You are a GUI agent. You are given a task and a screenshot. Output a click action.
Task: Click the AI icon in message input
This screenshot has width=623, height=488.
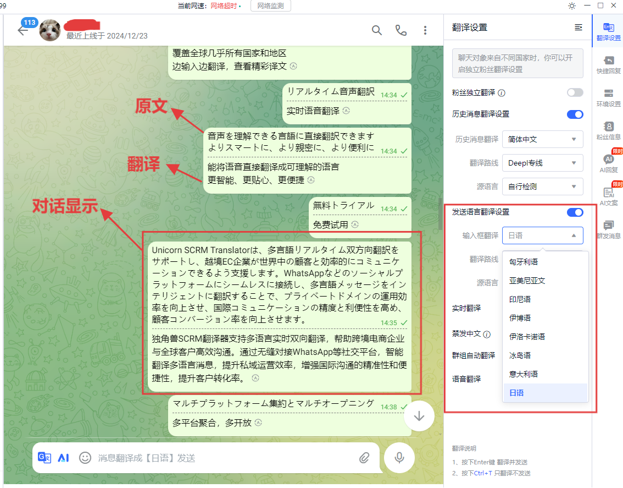[x=64, y=458]
